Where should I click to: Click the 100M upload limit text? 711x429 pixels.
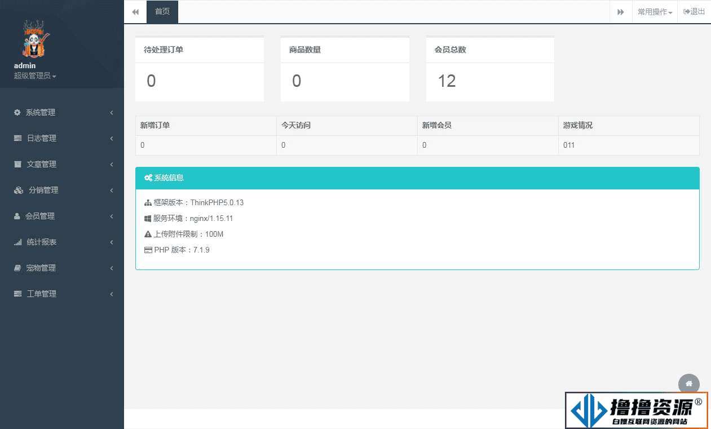point(214,234)
